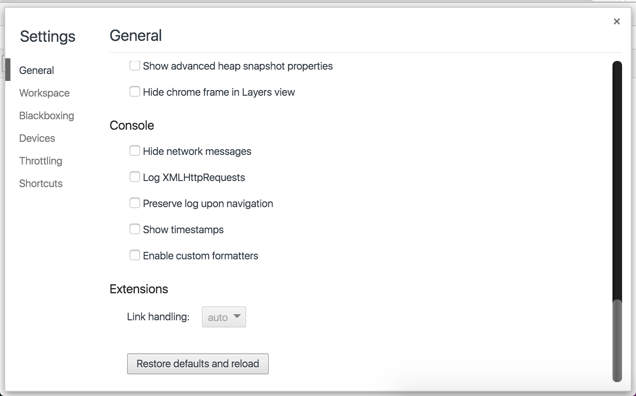Click Restore defaults and reload button

197,364
